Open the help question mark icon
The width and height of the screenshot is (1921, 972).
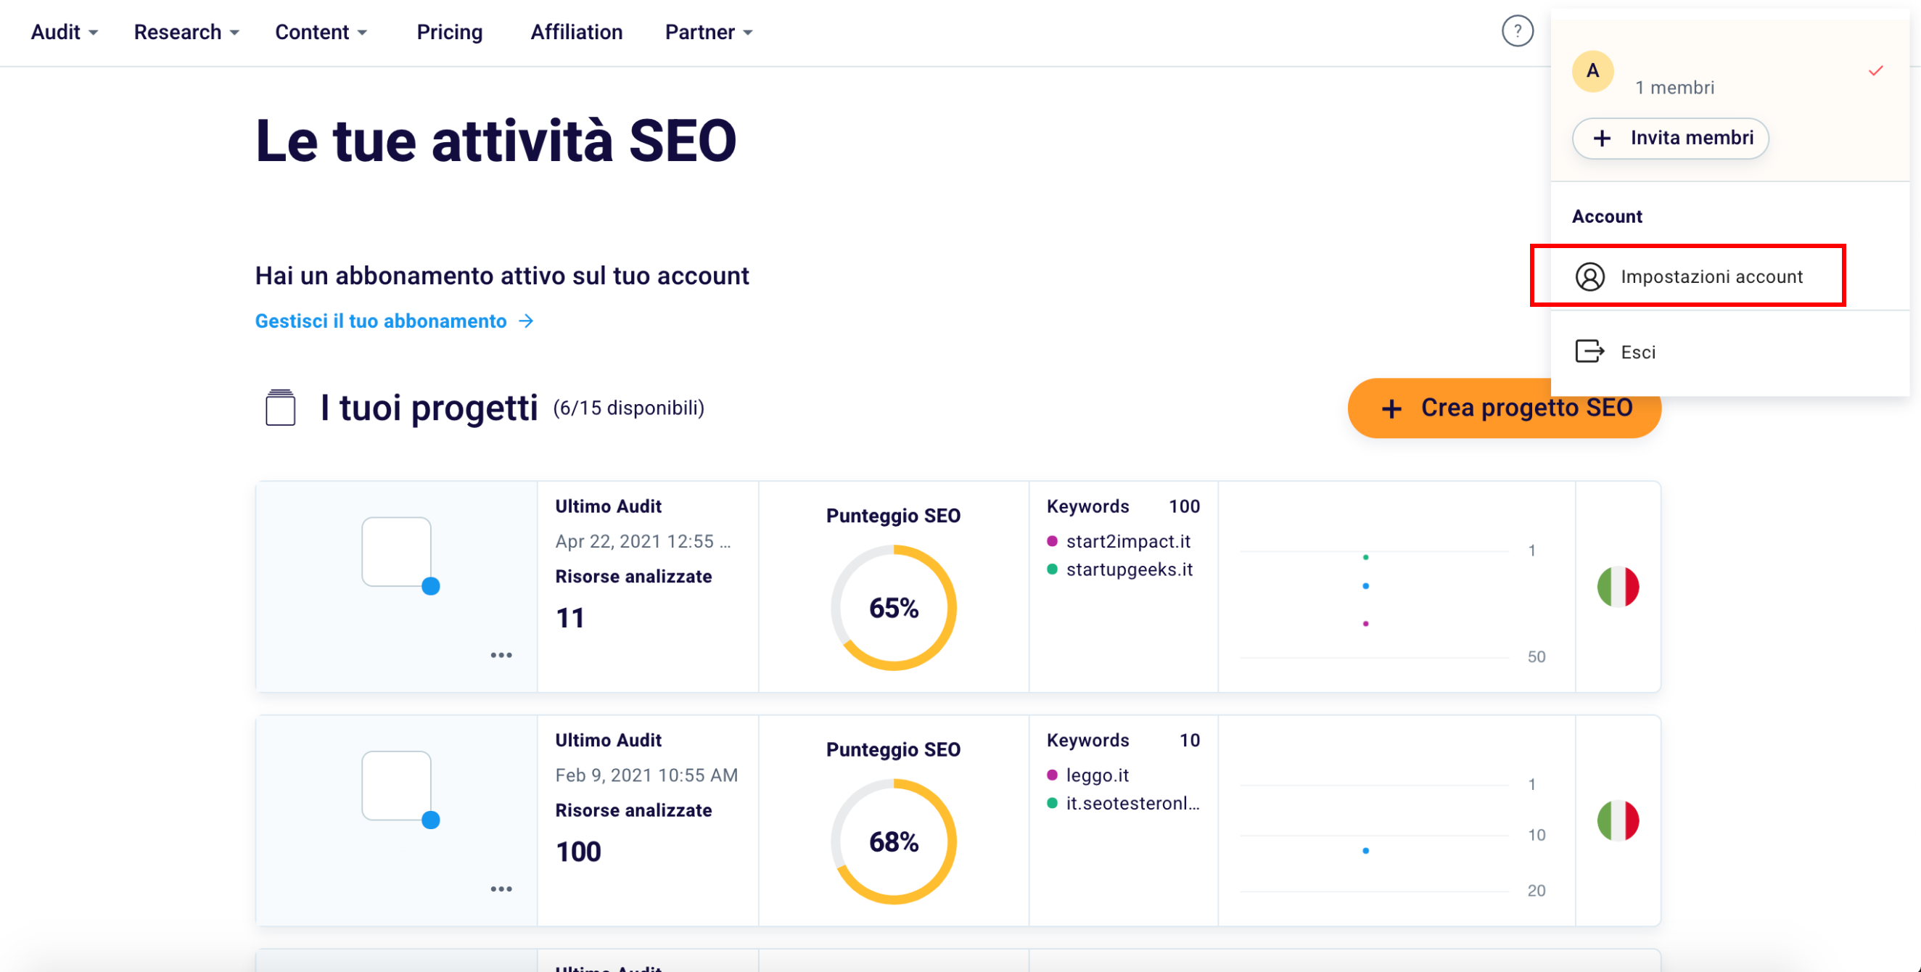pos(1517,31)
